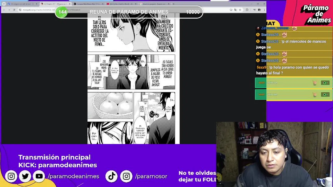Click the YouTube icon in the overlay
The image size is (333, 187).
tap(39, 176)
